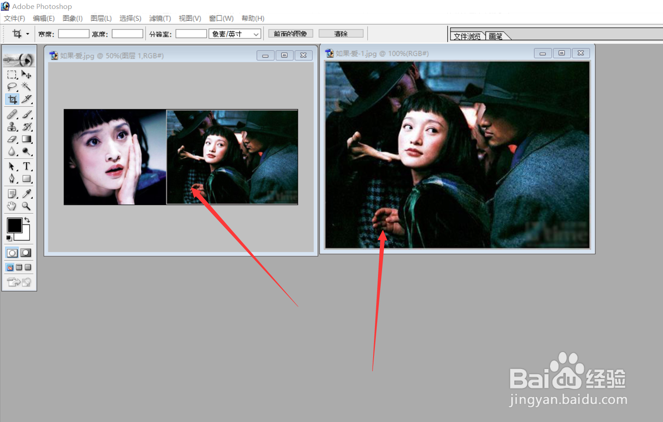
Task: Click the 高度 height input field
Action: pos(127,34)
